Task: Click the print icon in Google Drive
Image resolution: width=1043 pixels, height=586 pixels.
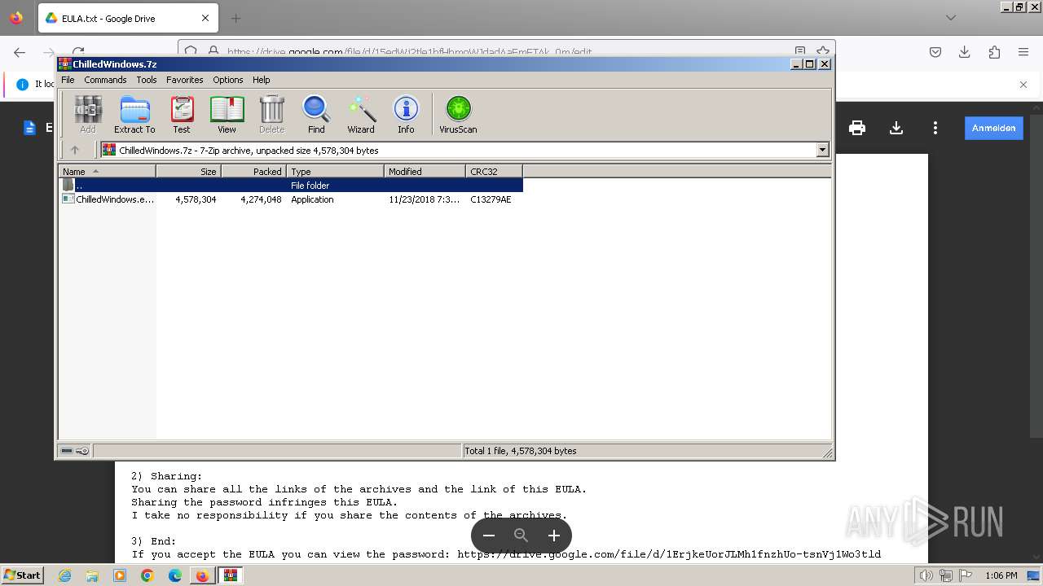Action: pos(856,128)
